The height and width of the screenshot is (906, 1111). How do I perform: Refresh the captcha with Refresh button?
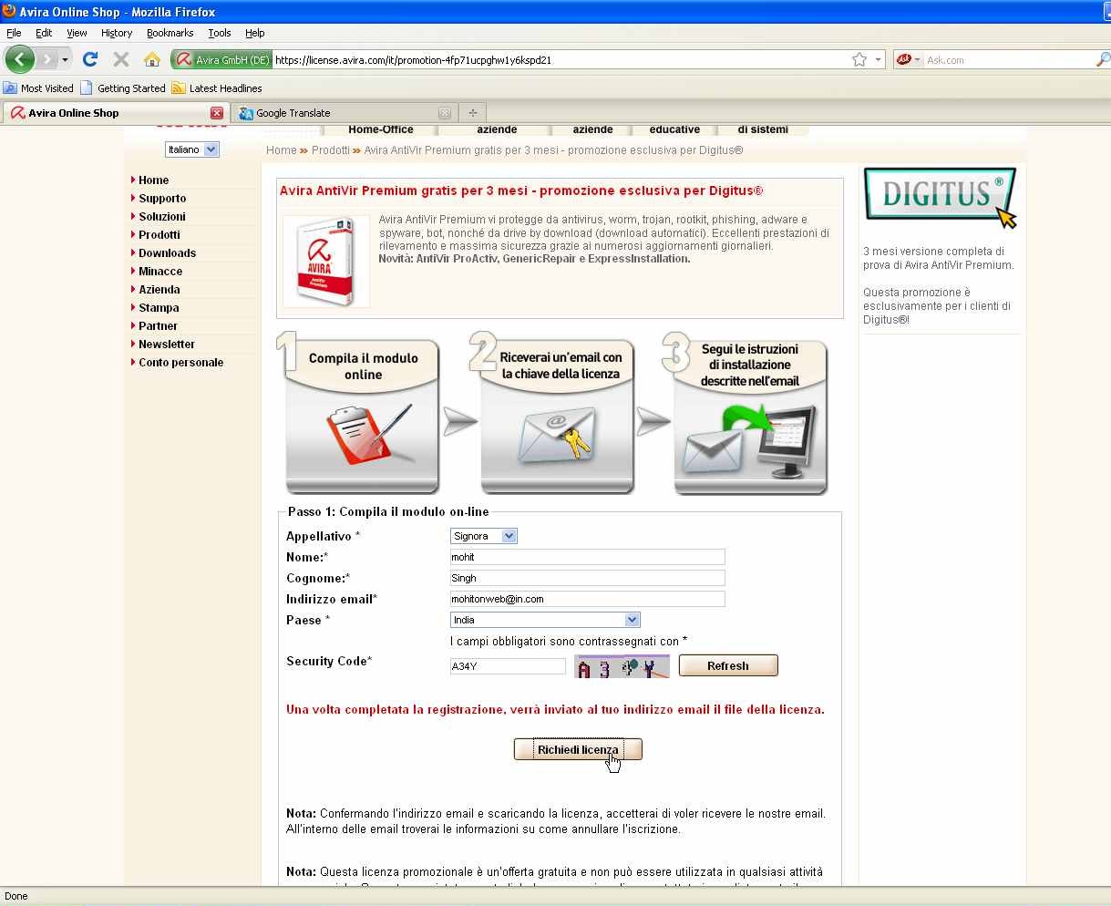(x=728, y=666)
